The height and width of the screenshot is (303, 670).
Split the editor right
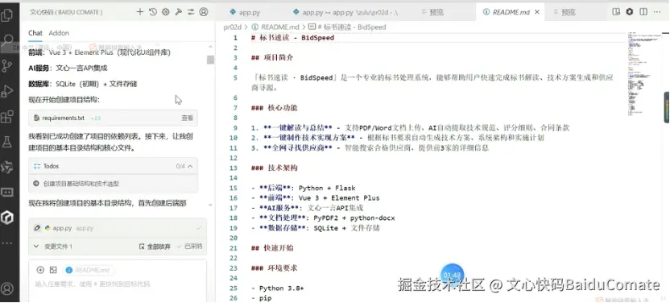(643, 12)
